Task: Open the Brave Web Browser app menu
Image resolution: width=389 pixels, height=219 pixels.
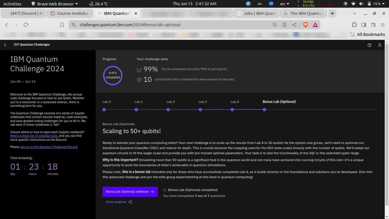Action: 55,4
